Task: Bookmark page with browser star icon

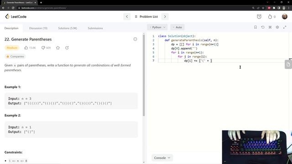Action: click(263, 8)
